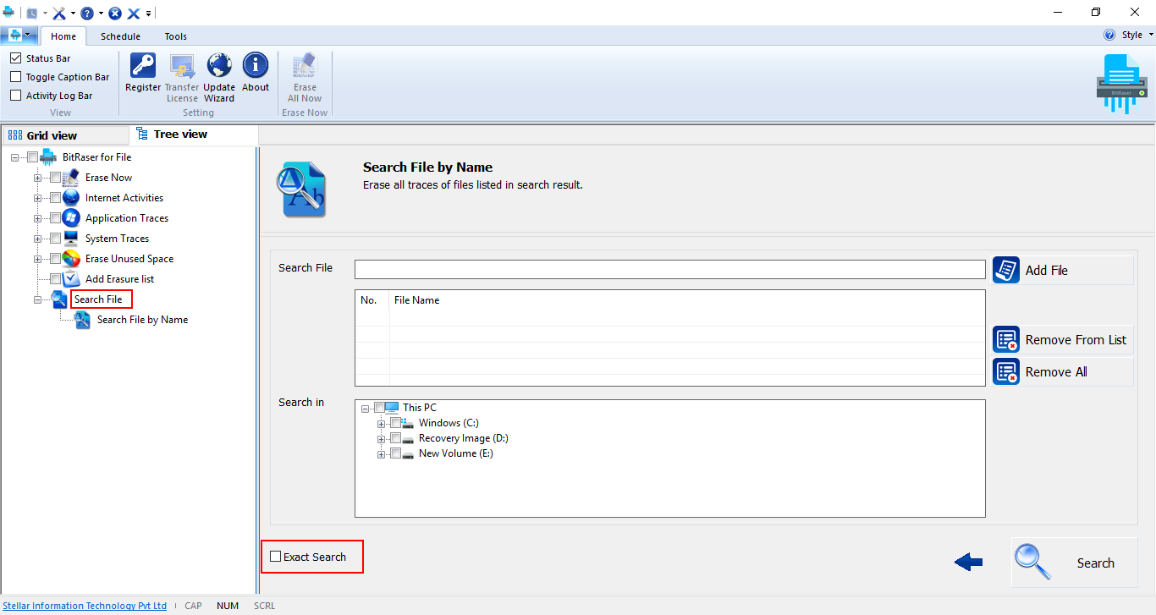Check the New Volume (E:) checkbox
The width and height of the screenshot is (1156, 615).
click(395, 453)
